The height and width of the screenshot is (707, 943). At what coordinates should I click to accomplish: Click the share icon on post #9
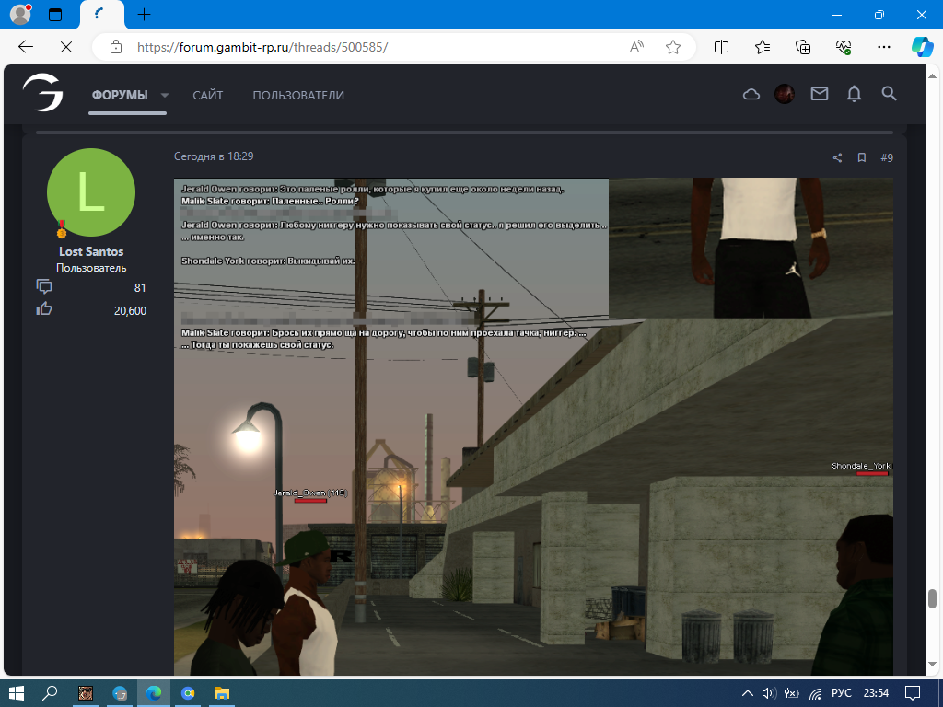838,157
